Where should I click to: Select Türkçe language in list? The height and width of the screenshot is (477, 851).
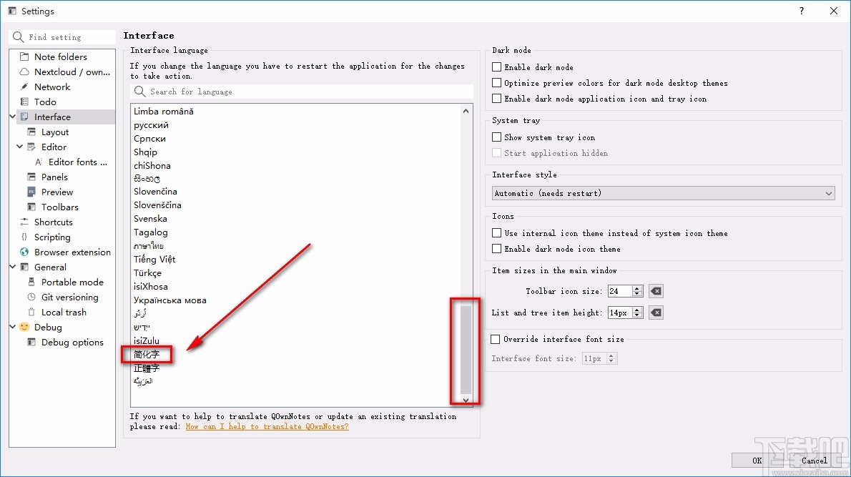pos(147,273)
